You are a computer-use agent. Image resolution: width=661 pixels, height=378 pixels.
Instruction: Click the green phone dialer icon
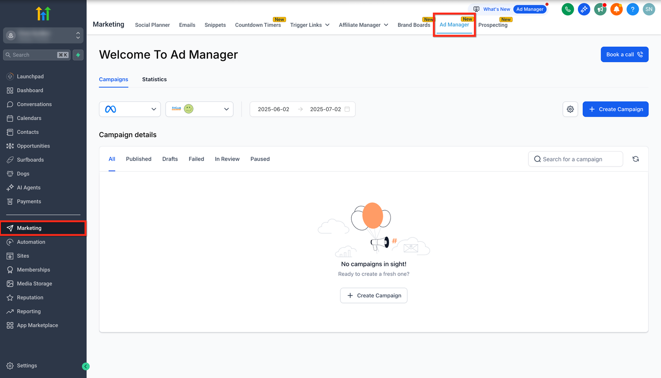(x=568, y=9)
